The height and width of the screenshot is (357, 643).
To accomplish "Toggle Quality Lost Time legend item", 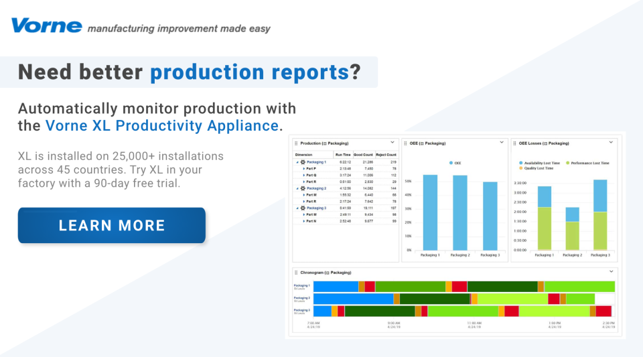I will tap(537, 169).
